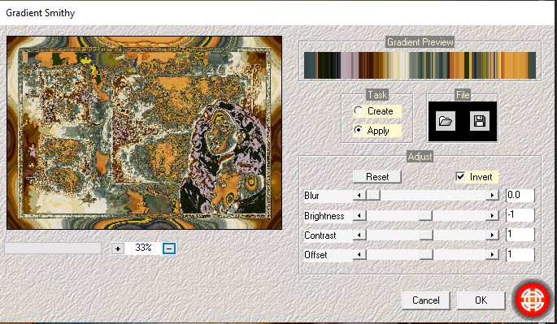Confirm with the OK button
557x324 pixels.
[x=481, y=300]
